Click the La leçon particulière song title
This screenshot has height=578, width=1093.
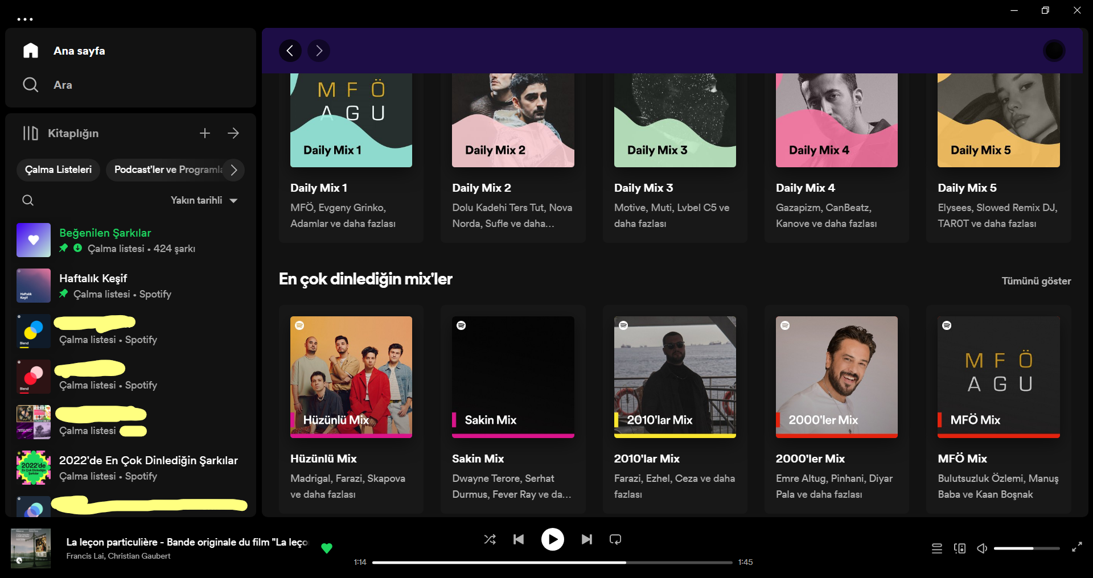click(x=187, y=542)
